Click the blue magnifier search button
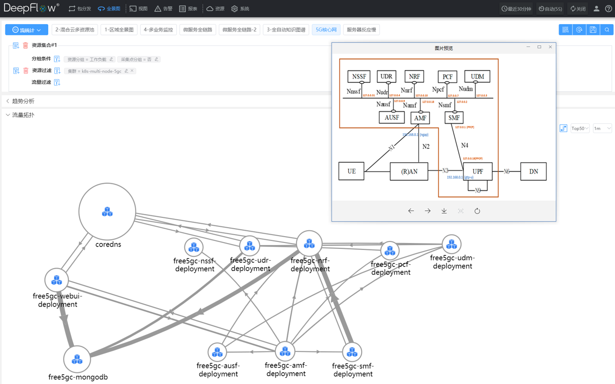This screenshot has height=384, width=615. pos(607,30)
